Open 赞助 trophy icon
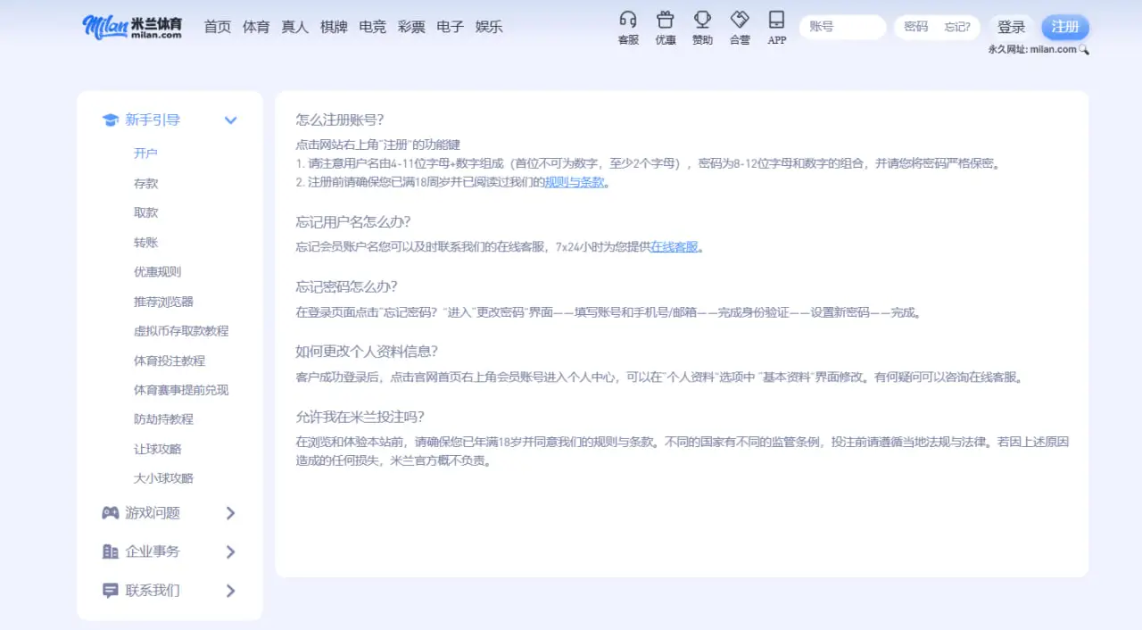 [x=702, y=20]
